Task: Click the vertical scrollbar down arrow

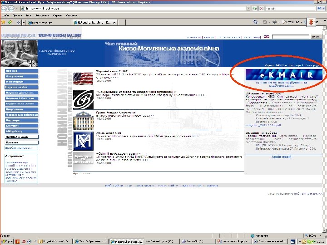Action: point(324,230)
